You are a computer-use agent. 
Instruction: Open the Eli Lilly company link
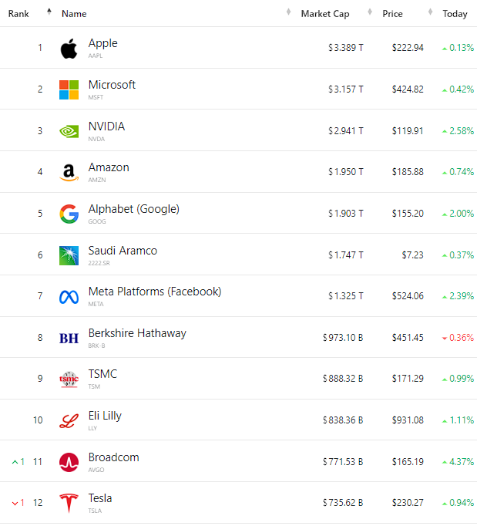click(x=105, y=416)
